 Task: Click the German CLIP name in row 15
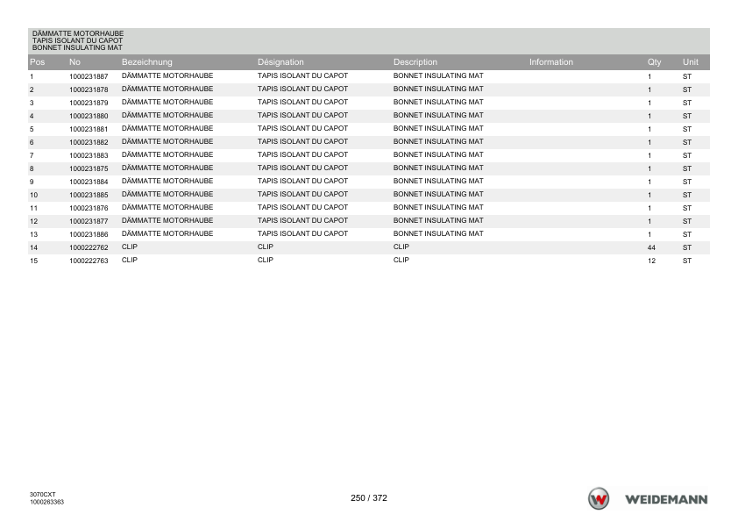(x=130, y=260)
